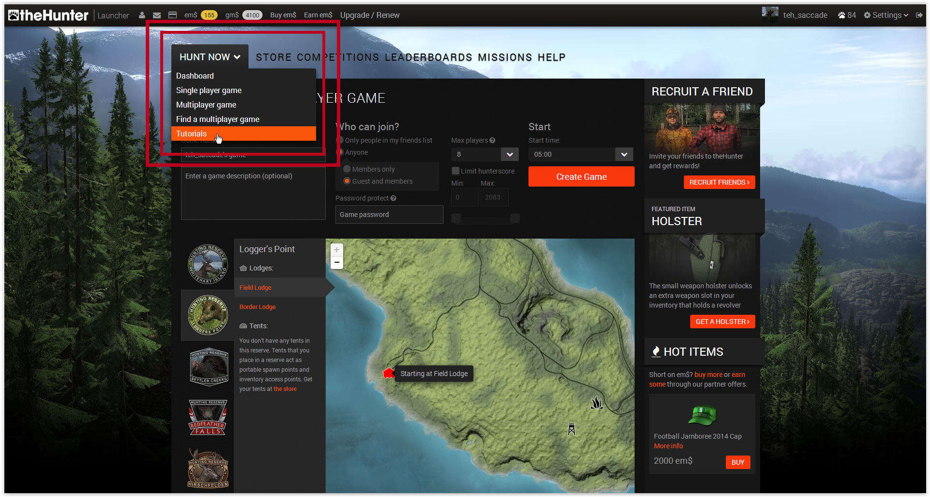This screenshot has width=930, height=497.
Task: Click the teh_saccade username
Action: tap(805, 15)
